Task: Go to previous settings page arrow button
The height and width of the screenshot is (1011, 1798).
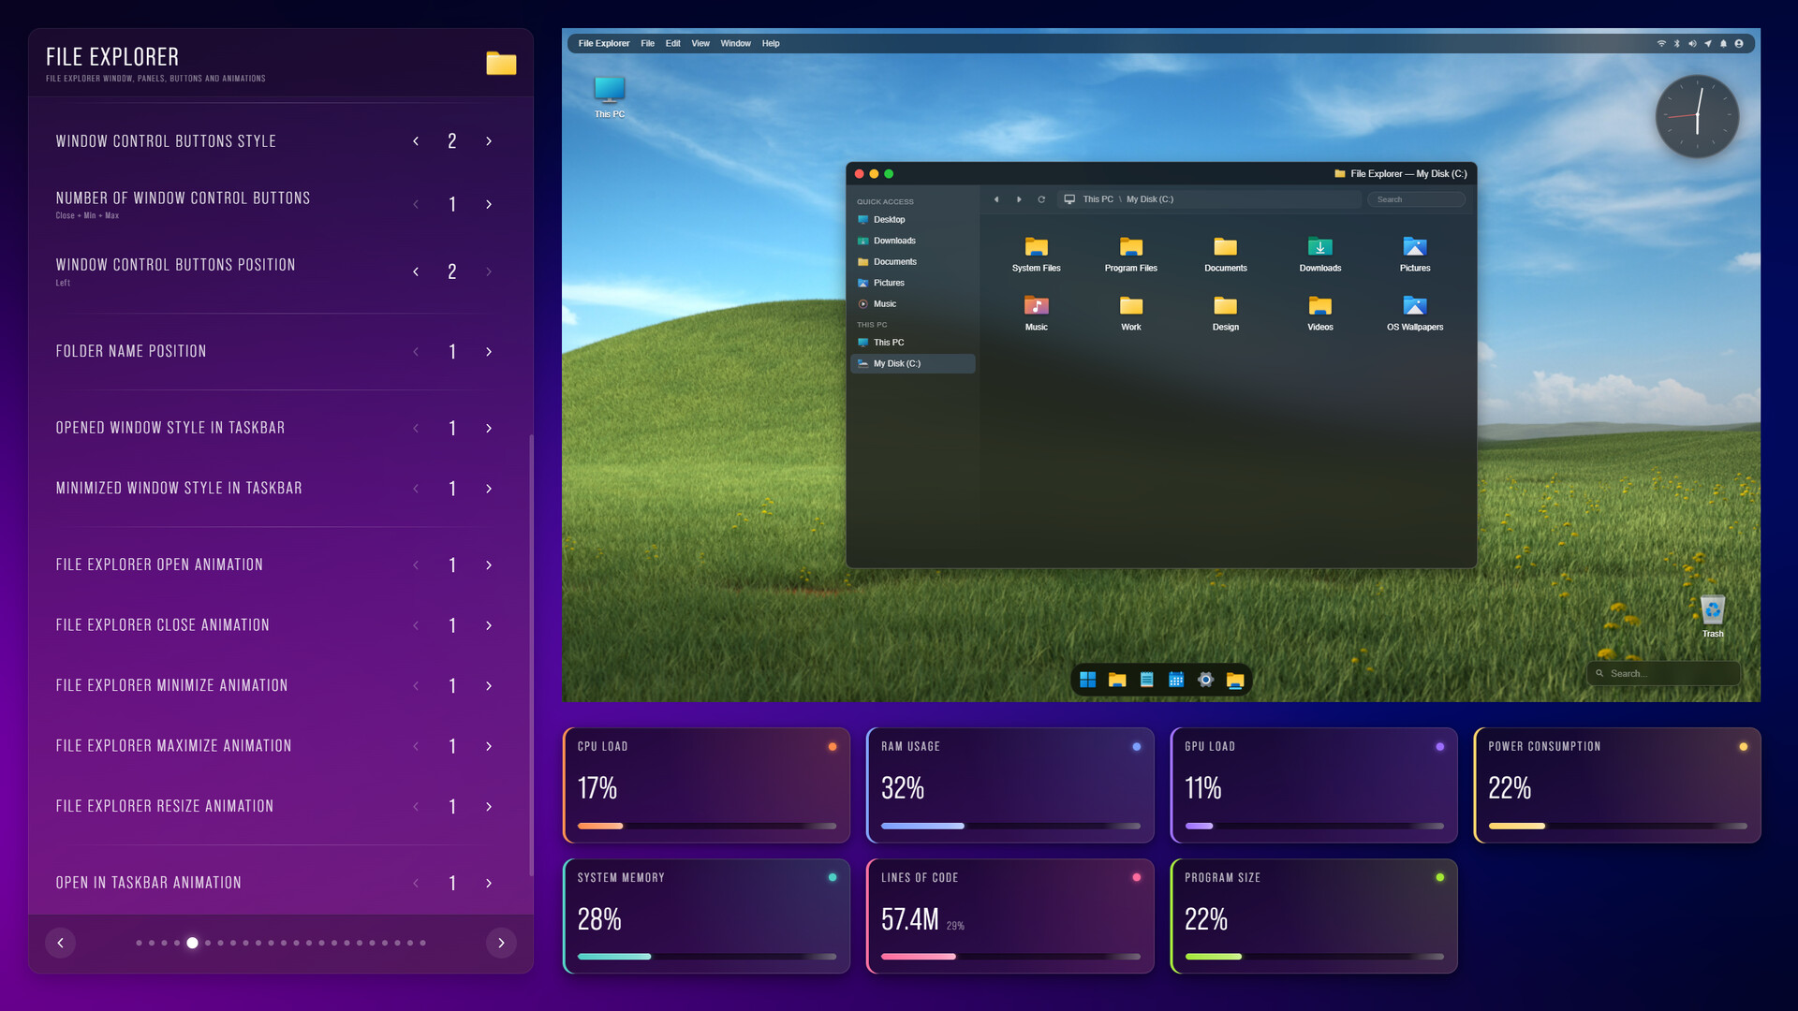Action: (61, 943)
